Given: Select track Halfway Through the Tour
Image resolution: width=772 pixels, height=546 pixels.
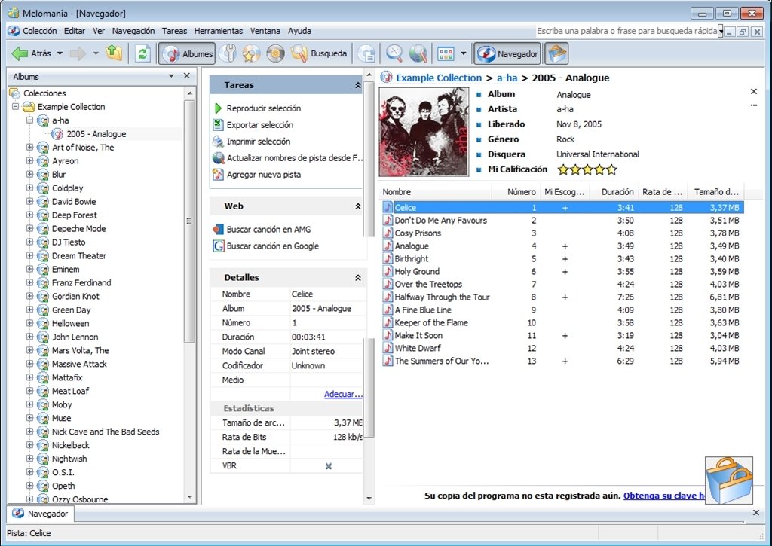Looking at the screenshot, I should (x=442, y=297).
